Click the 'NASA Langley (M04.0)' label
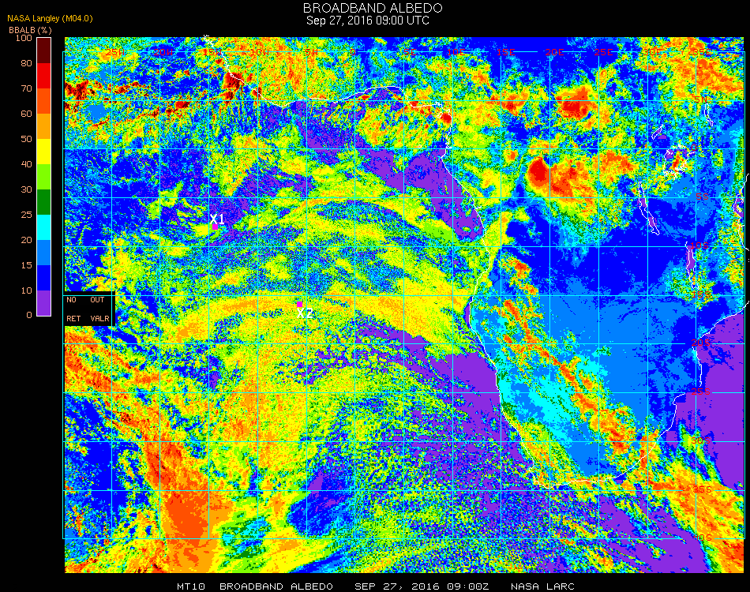The width and height of the screenshot is (750, 592). (50, 19)
